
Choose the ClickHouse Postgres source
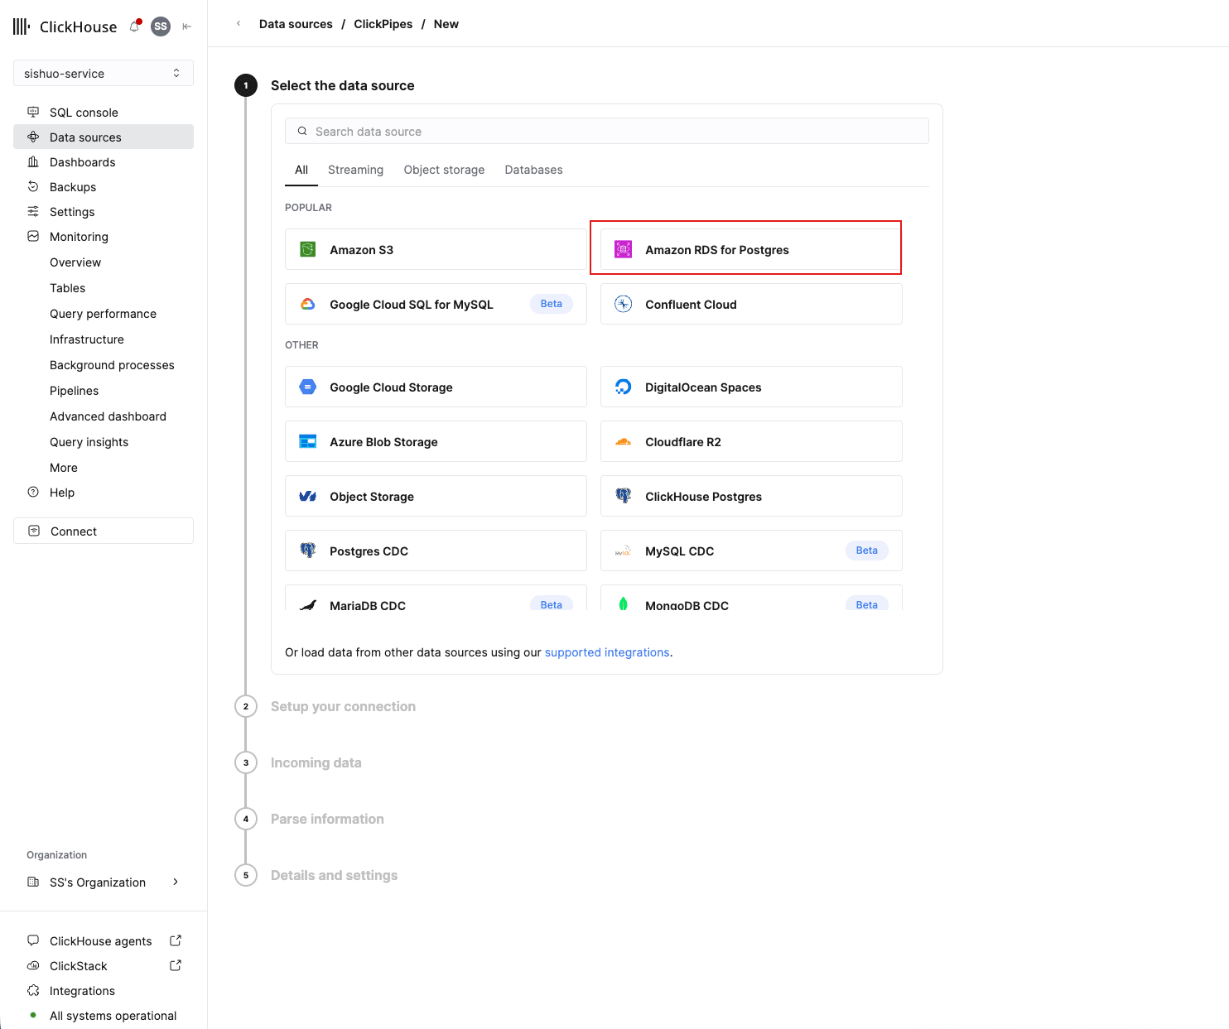[x=751, y=496]
